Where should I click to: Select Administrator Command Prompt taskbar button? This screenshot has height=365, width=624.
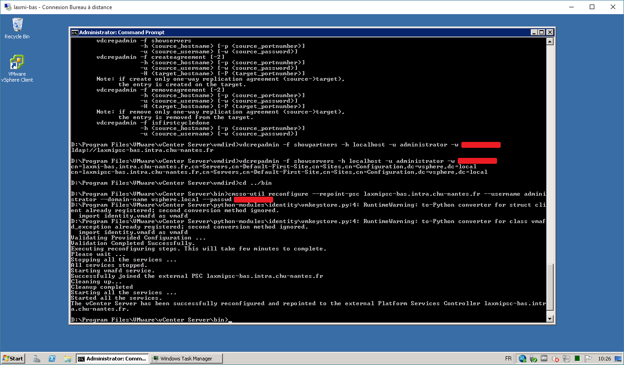click(112, 359)
